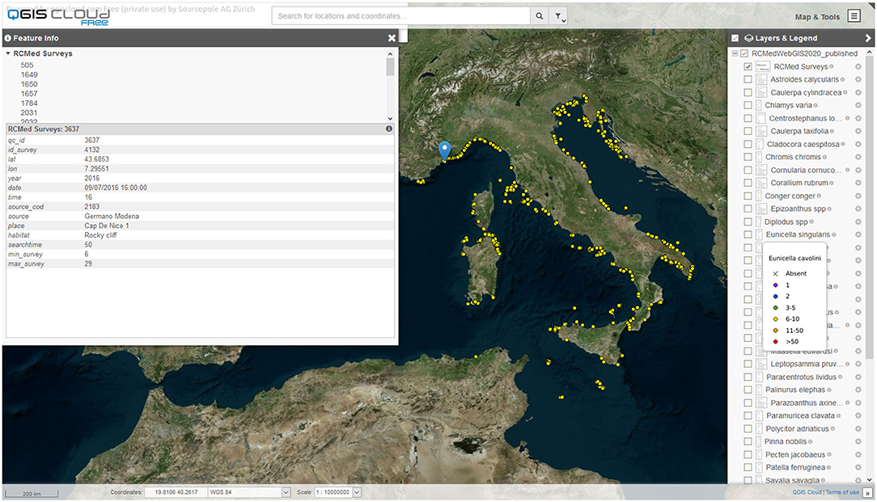The height and width of the screenshot is (502, 877).
Task: Click the green 3-5 legend dot
Action: pyautogui.click(x=775, y=307)
